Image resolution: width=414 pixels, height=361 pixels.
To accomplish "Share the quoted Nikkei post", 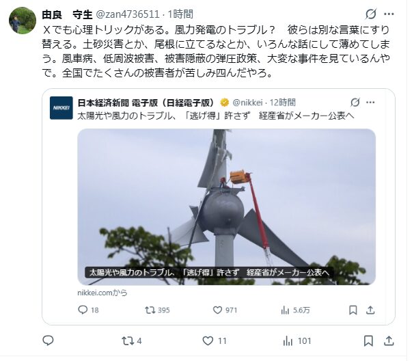I will click(x=370, y=310).
